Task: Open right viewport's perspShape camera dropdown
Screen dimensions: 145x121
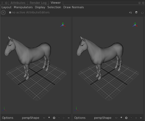Action: click(x=103, y=118)
